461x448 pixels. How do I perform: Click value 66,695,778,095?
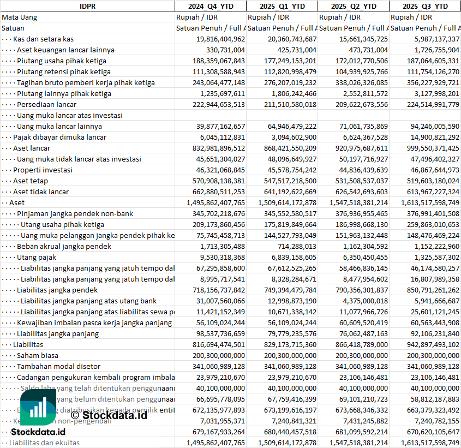tap(220, 399)
